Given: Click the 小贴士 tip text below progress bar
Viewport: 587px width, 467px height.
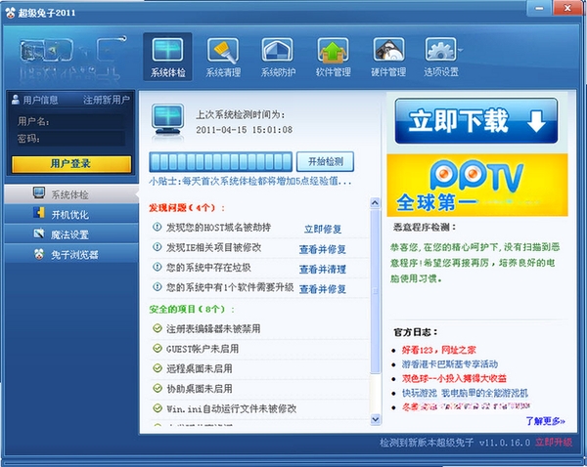Looking at the screenshot, I should click(250, 182).
